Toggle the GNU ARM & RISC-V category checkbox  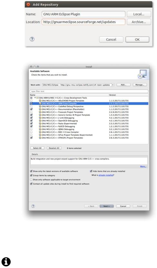(31, 98)
